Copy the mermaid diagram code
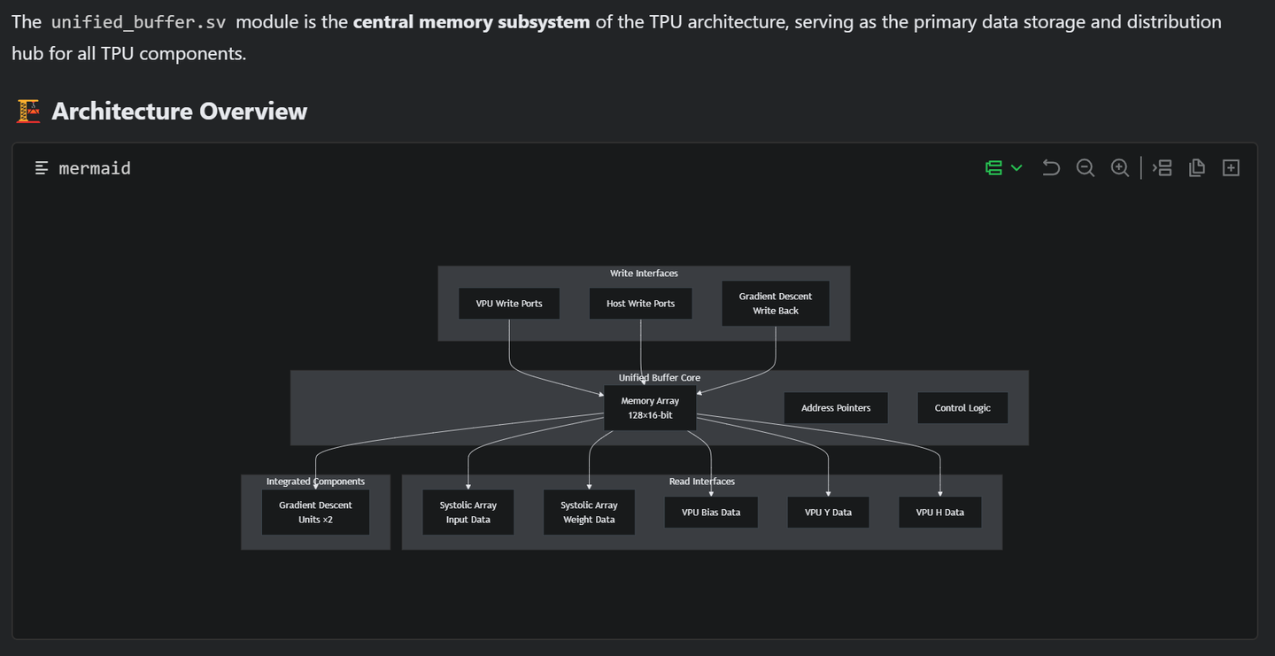 click(x=1197, y=168)
